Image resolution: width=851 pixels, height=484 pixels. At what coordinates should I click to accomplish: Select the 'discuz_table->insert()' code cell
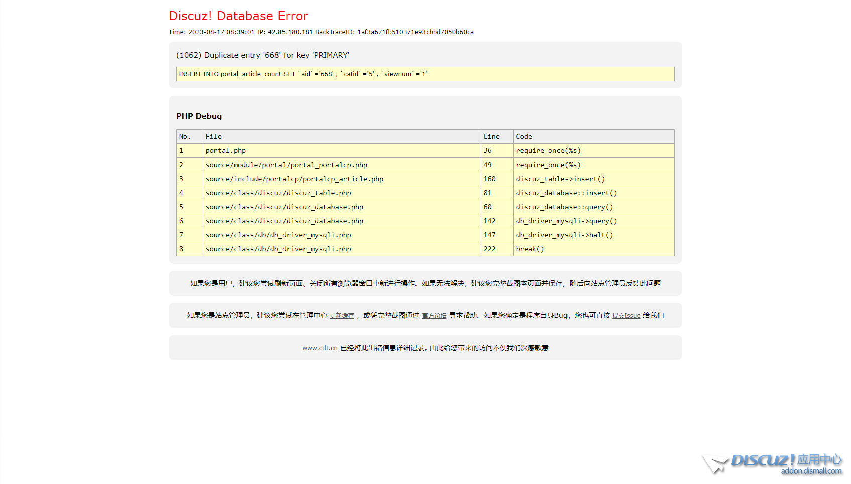click(594, 179)
